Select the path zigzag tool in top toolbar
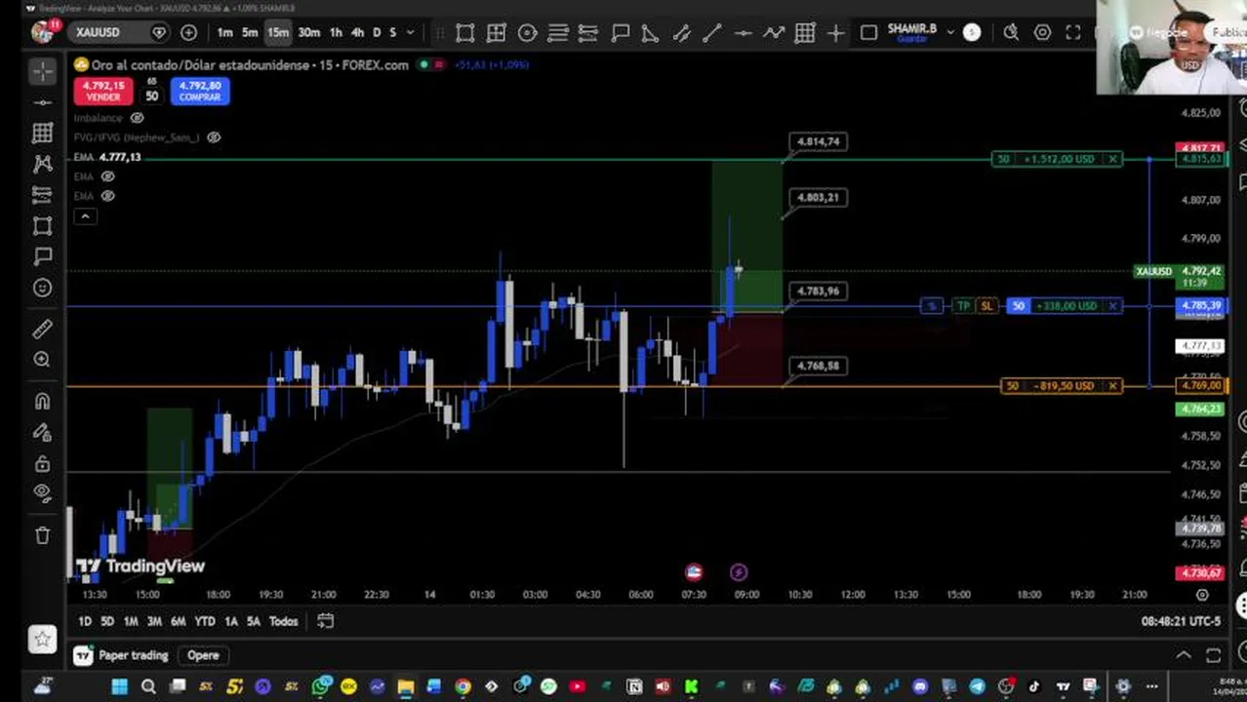This screenshot has width=1247, height=702. pyautogui.click(x=774, y=33)
